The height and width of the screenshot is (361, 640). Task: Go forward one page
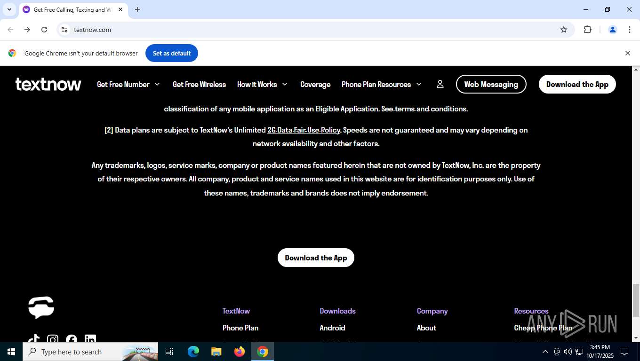point(27,30)
